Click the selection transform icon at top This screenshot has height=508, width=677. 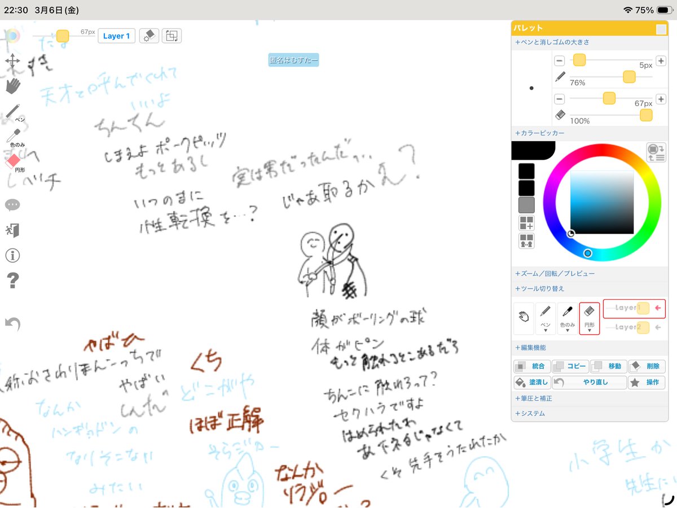tap(172, 36)
